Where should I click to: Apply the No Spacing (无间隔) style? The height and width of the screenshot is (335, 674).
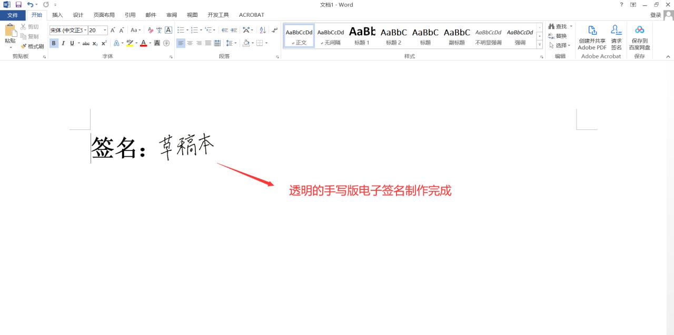click(331, 36)
